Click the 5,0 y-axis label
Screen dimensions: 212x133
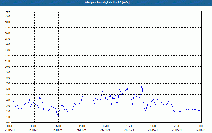[8, 95]
